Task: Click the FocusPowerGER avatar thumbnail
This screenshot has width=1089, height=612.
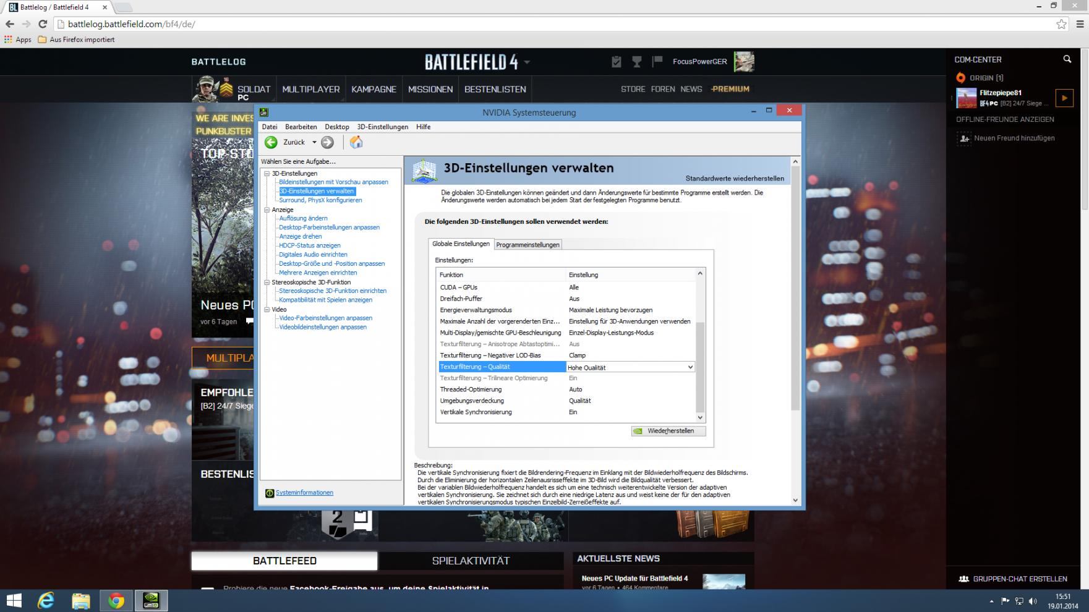Action: pos(744,62)
